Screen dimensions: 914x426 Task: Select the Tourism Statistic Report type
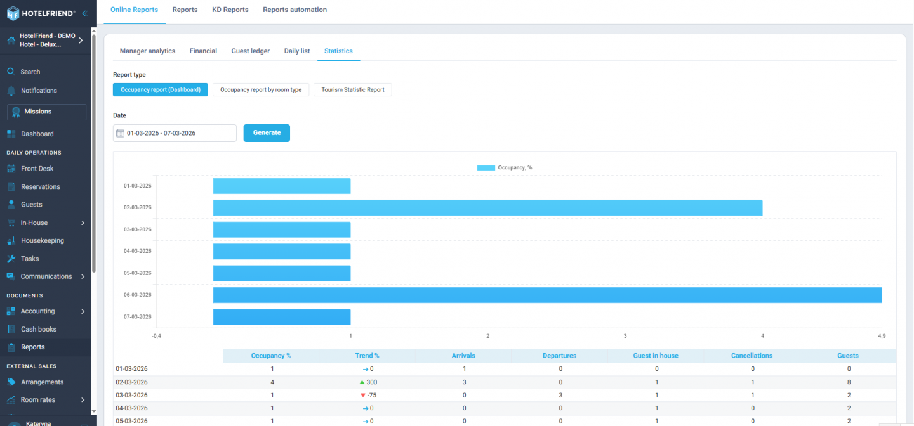pos(352,89)
